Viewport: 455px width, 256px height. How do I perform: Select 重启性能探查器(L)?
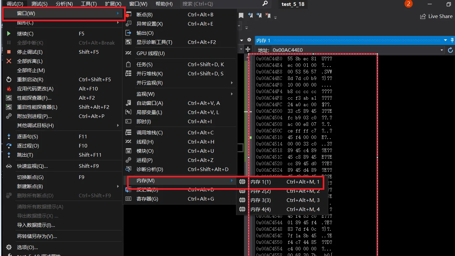pos(63,107)
